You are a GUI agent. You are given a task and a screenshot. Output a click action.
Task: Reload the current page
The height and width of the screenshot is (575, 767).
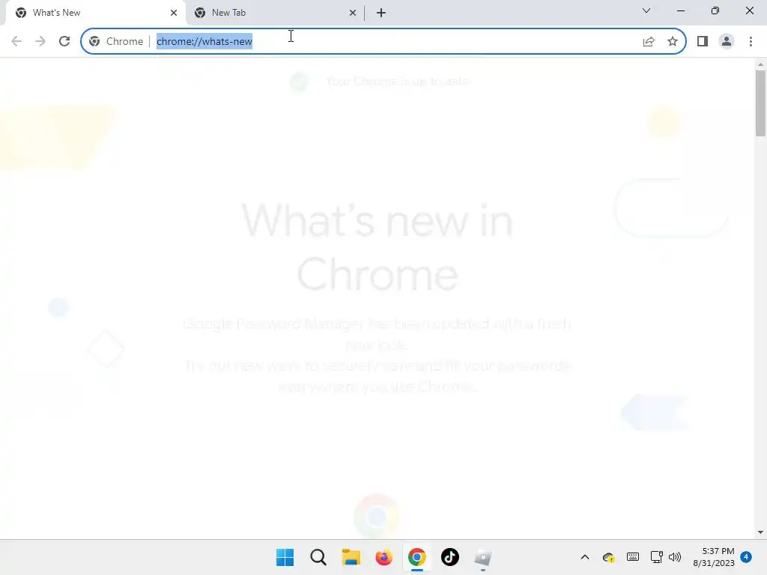[x=64, y=41]
